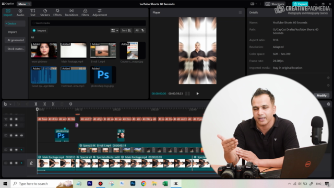This screenshot has height=188, width=334.
Task: Select the photoshop logo.jpg thumbnail
Action: [103, 75]
